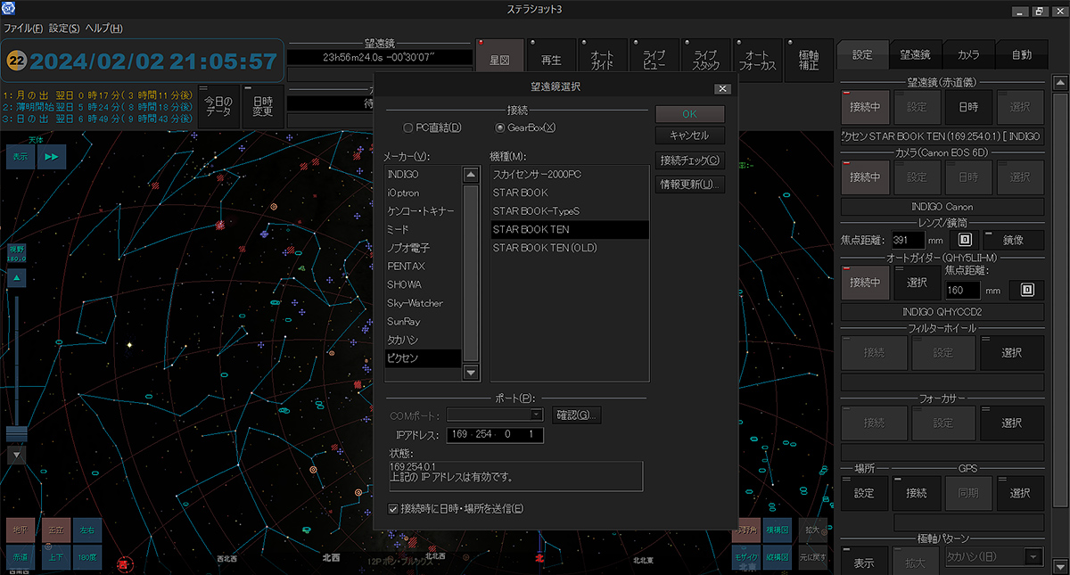1070x575 pixels.
Task: Click the moon age 22 icon
Action: click(x=17, y=61)
